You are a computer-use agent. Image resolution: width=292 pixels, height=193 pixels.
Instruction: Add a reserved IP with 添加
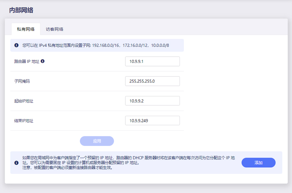259,163
